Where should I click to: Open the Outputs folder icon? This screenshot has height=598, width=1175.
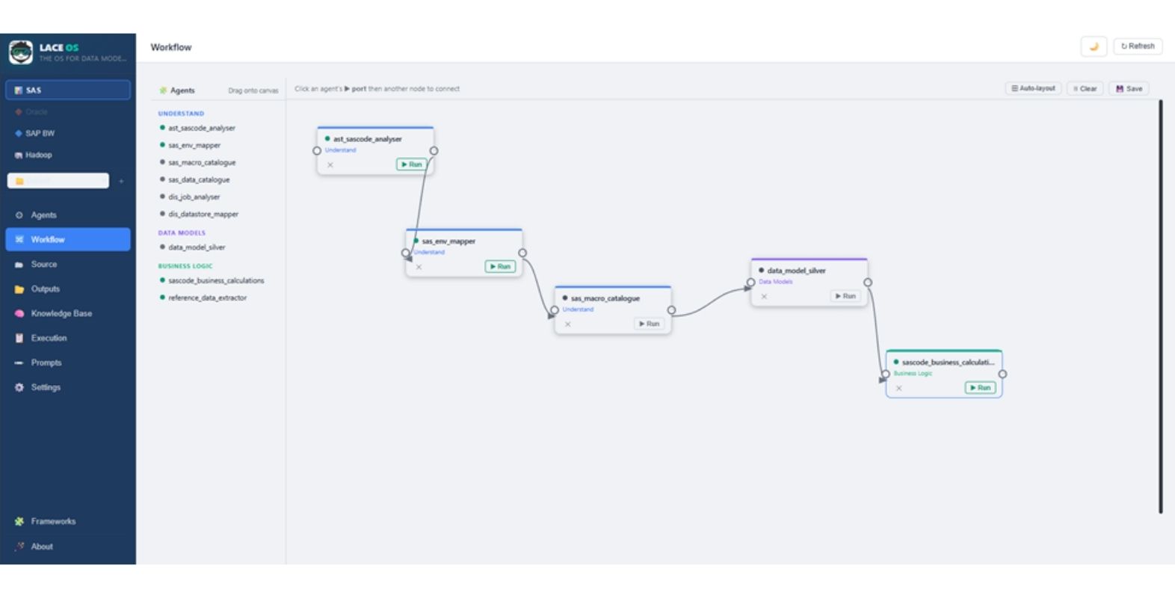coord(19,289)
